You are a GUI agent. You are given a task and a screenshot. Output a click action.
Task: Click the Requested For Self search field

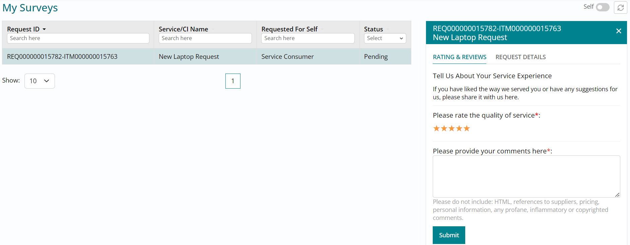[x=307, y=38]
